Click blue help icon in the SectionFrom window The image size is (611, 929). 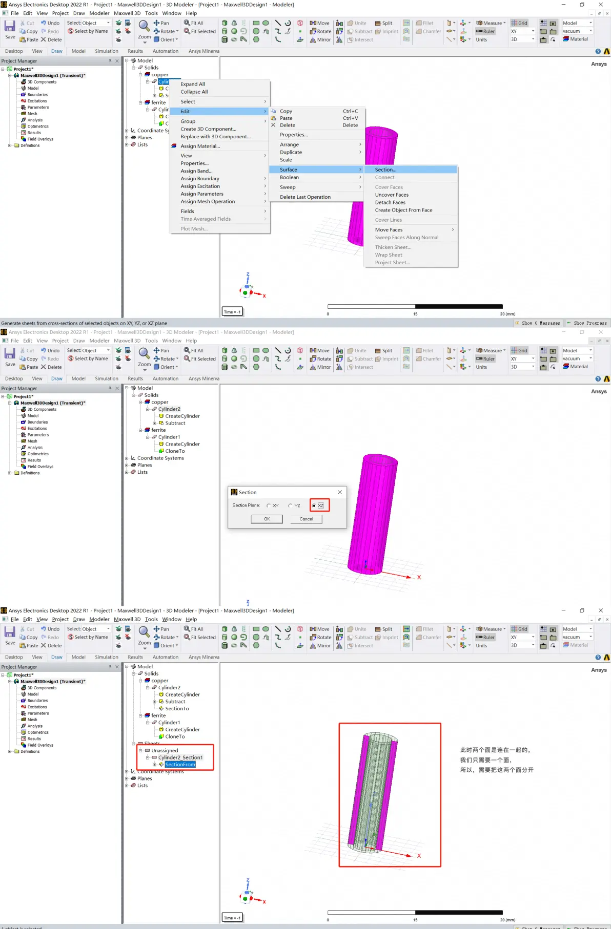coord(598,657)
